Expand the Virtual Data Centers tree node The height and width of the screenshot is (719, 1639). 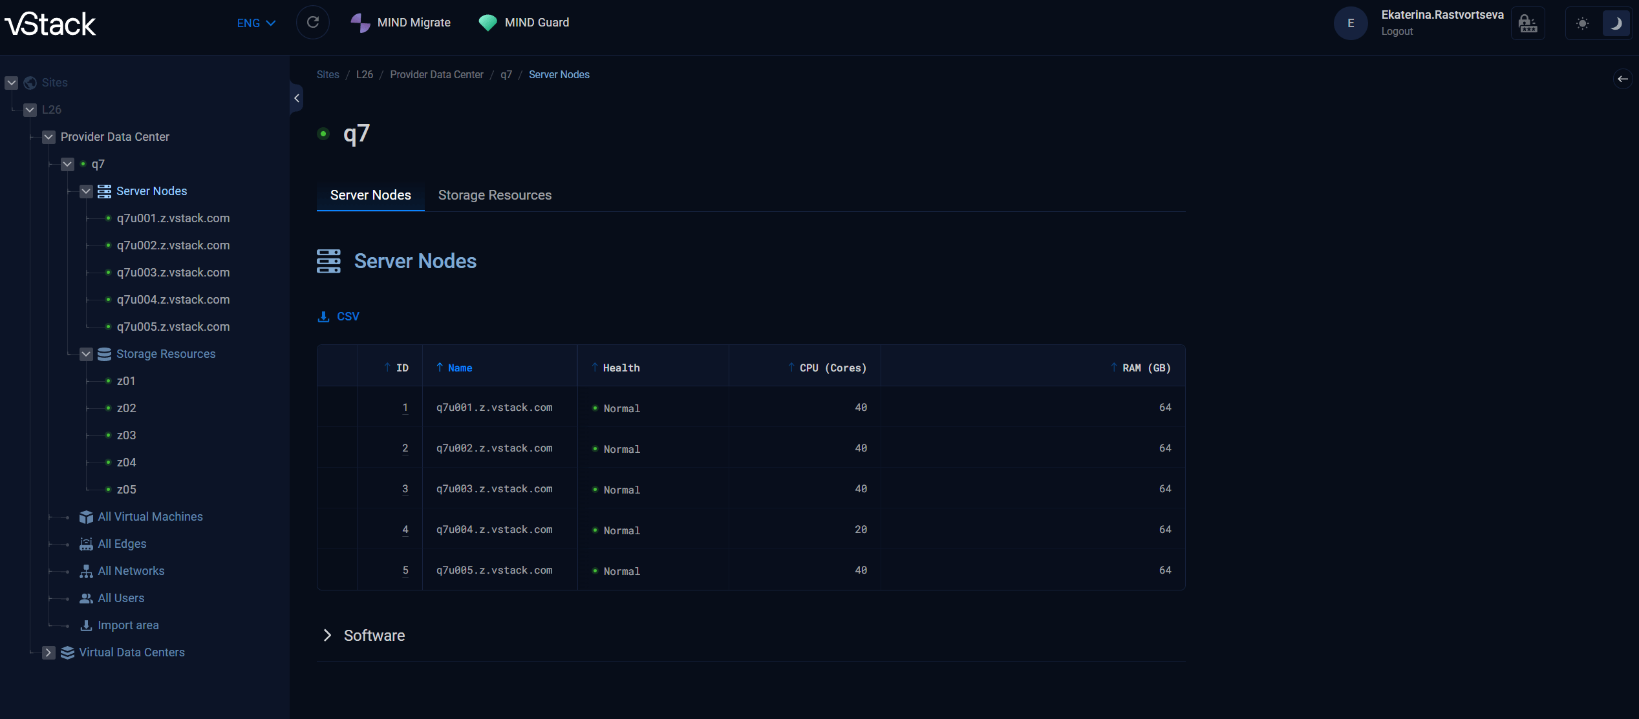click(x=48, y=652)
